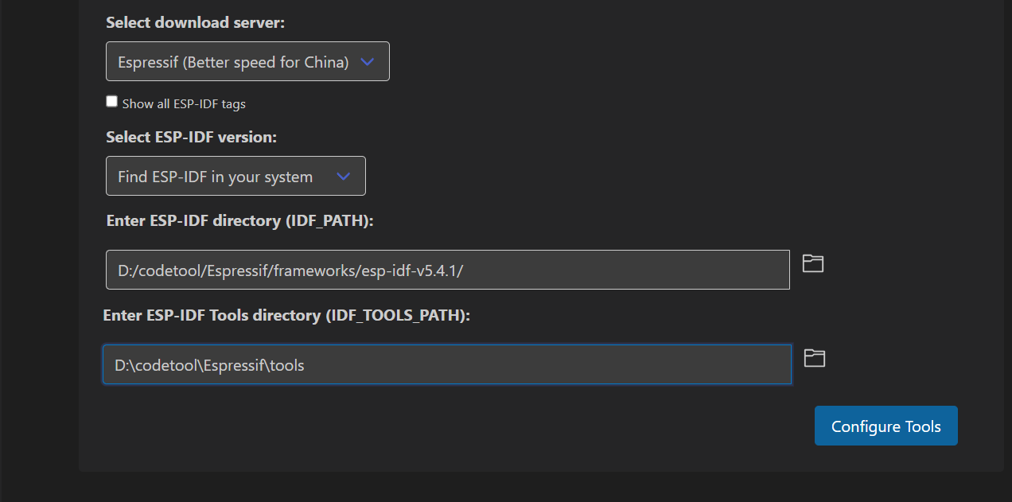Expand "Find ESP-IDF in your system" selector
This screenshot has width=1012, height=502.
pyautogui.click(x=235, y=175)
